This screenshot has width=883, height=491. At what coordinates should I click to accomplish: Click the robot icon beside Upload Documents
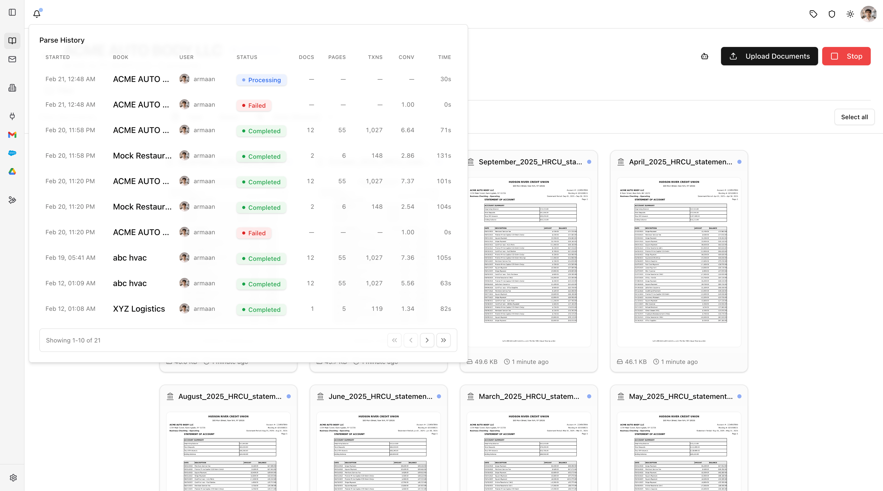point(705,56)
